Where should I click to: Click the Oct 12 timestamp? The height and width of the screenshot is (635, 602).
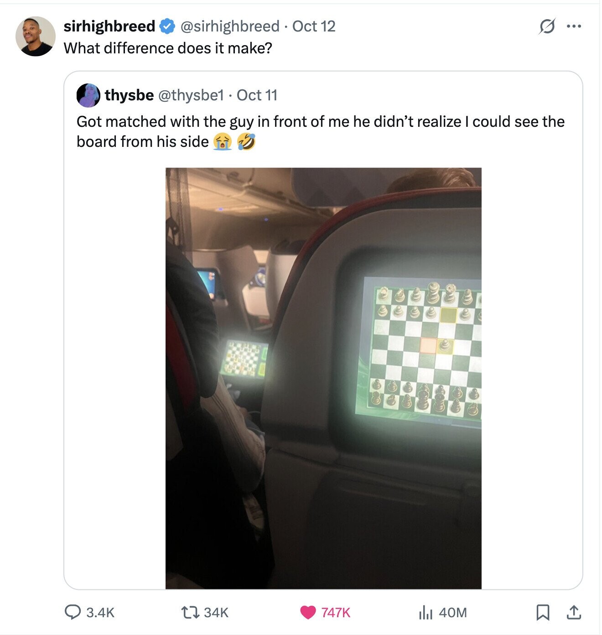click(314, 26)
